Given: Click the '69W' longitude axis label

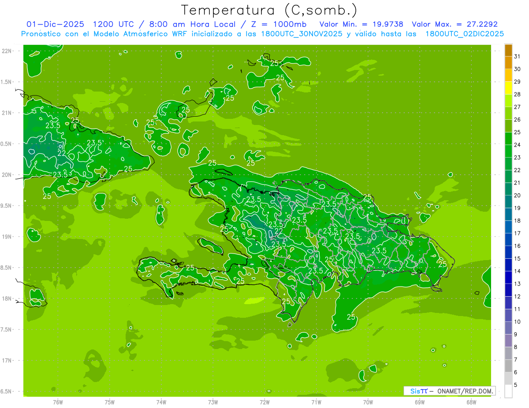Looking at the screenshot, I should click(x=420, y=402).
